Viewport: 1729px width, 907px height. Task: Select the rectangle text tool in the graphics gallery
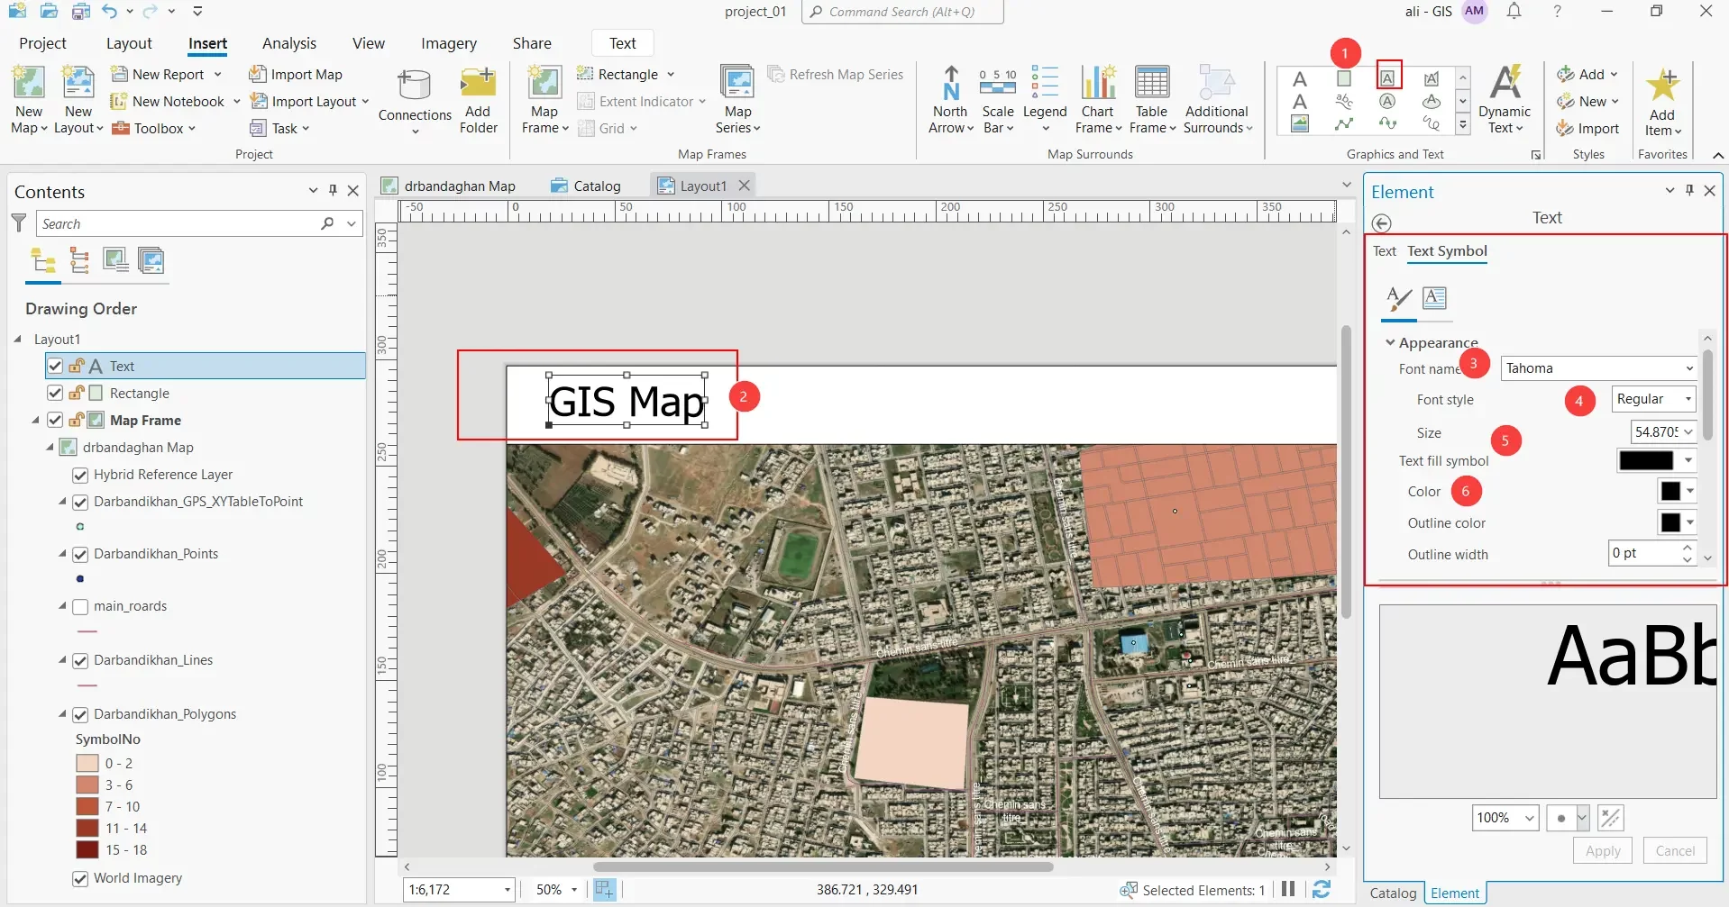tap(1388, 77)
